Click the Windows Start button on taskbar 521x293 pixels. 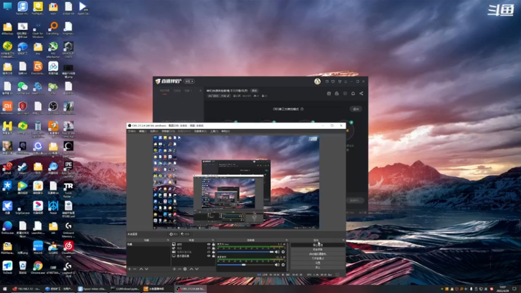[x=5, y=289]
